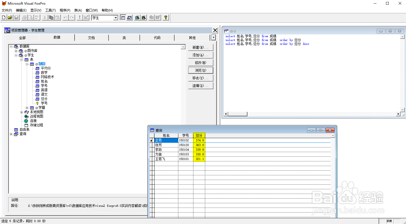Image resolution: width=406 pixels, height=224 pixels.
Task: Open the 程序(P) menu
Action: coord(65,10)
